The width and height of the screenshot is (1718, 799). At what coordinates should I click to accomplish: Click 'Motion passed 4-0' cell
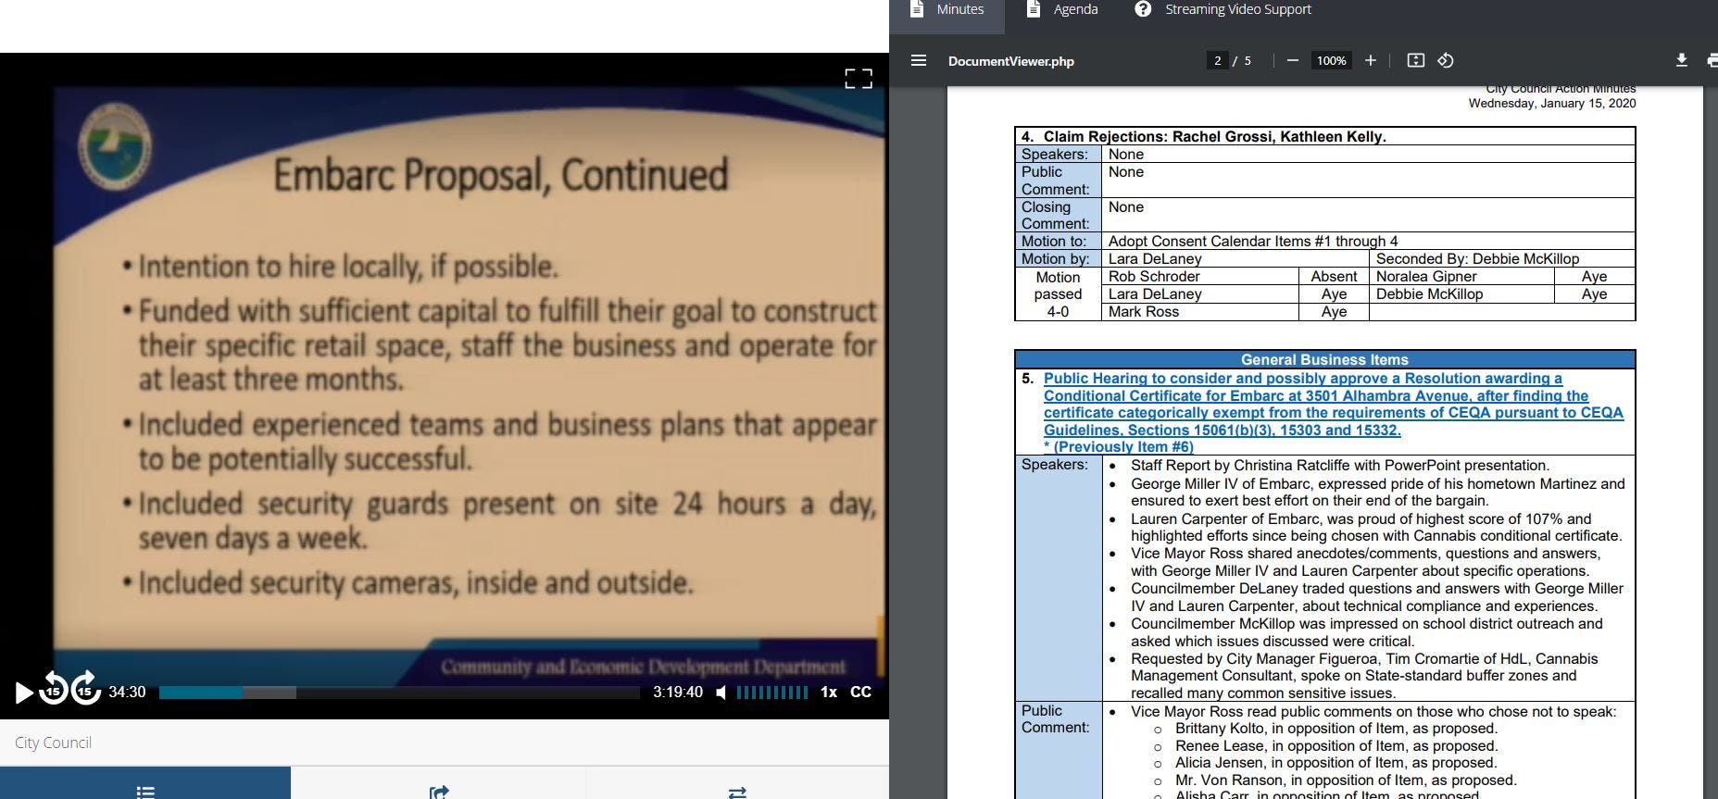click(x=1058, y=293)
